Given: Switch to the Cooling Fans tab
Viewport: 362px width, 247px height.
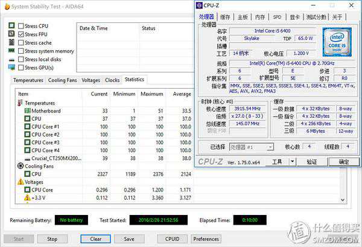Looking at the screenshot, I should [63, 80].
